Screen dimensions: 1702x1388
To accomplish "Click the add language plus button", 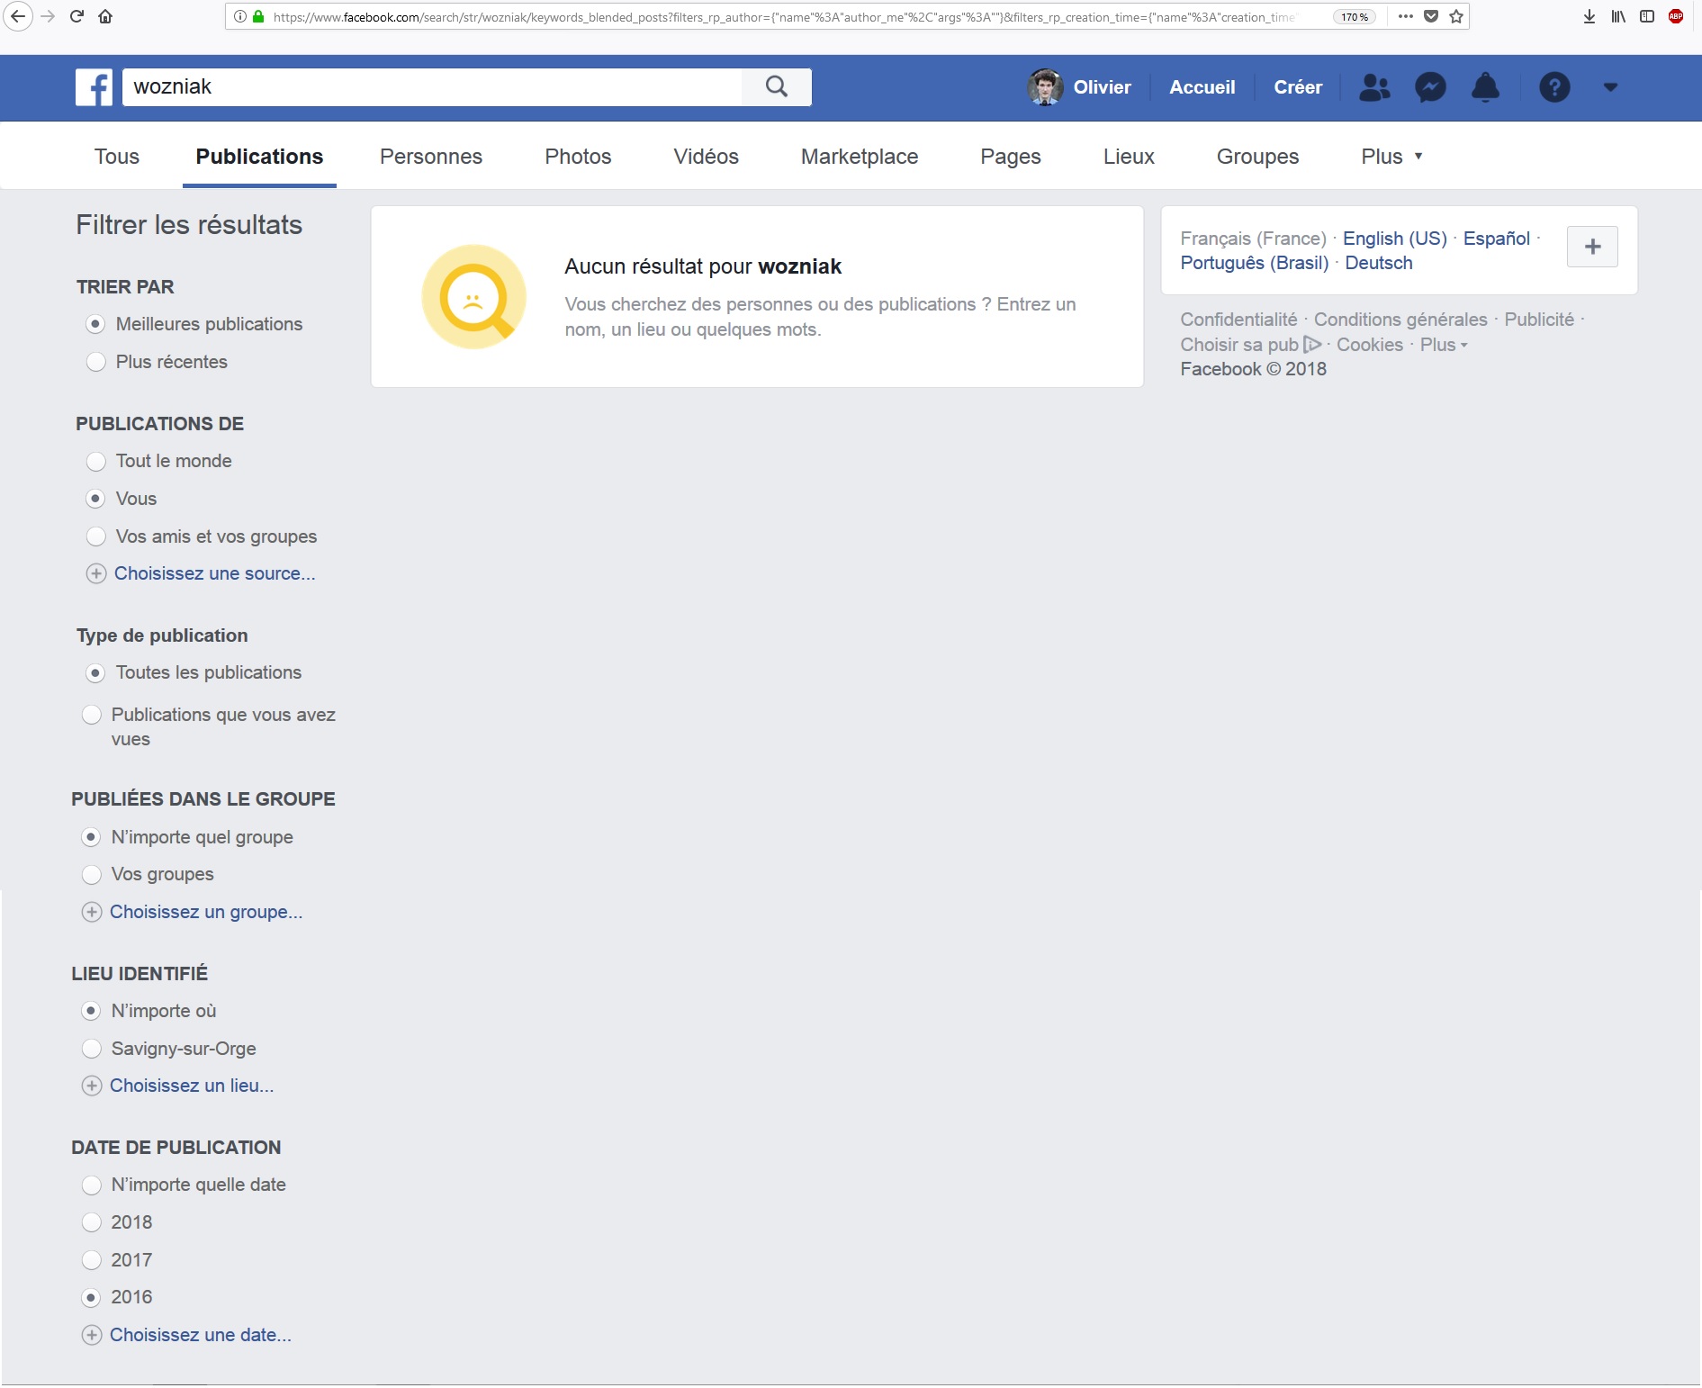I will point(1591,247).
